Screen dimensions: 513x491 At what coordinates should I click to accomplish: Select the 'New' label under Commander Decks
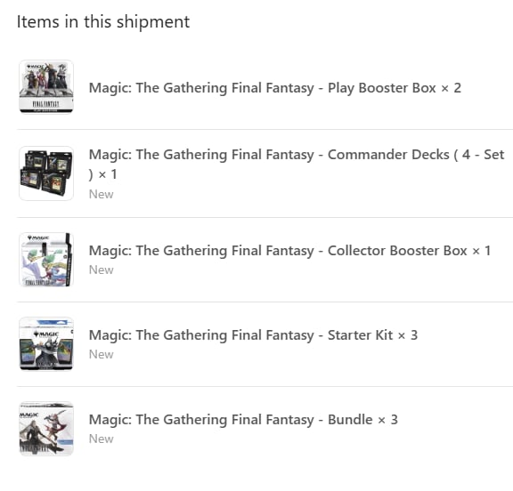(102, 195)
